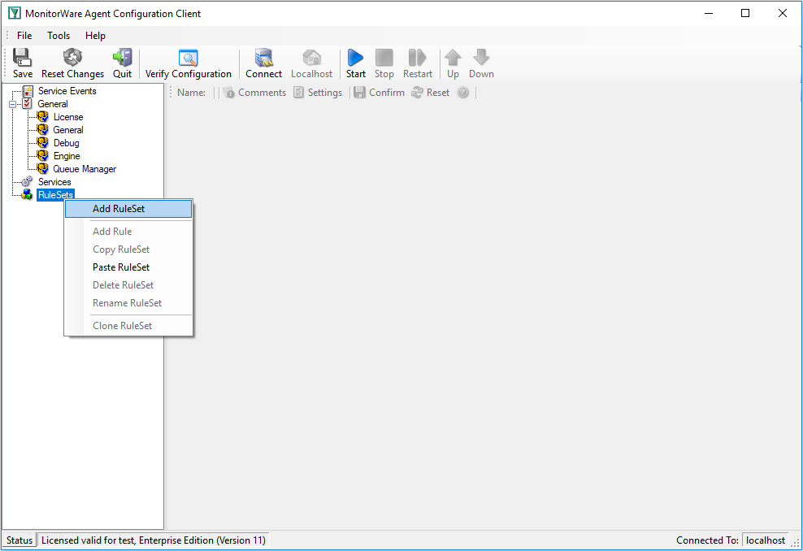The width and height of the screenshot is (803, 551).
Task: Select the Queue Manager tree label
Action: coord(85,168)
